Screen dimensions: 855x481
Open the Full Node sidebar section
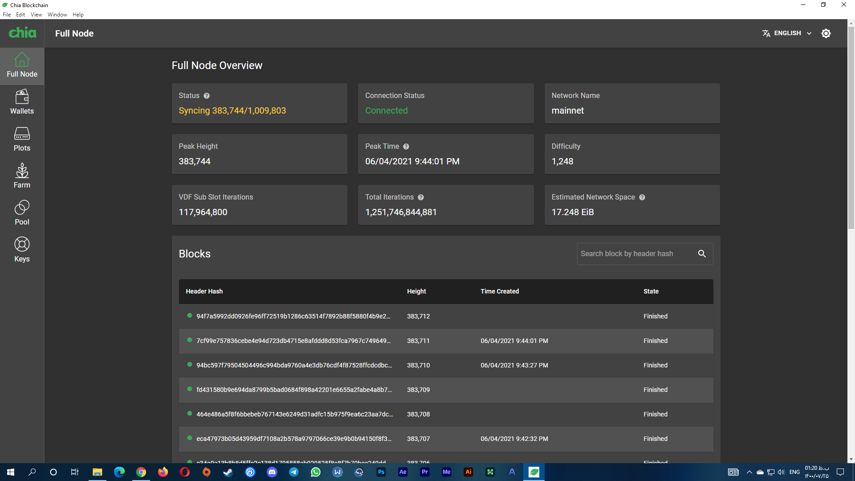pyautogui.click(x=22, y=66)
